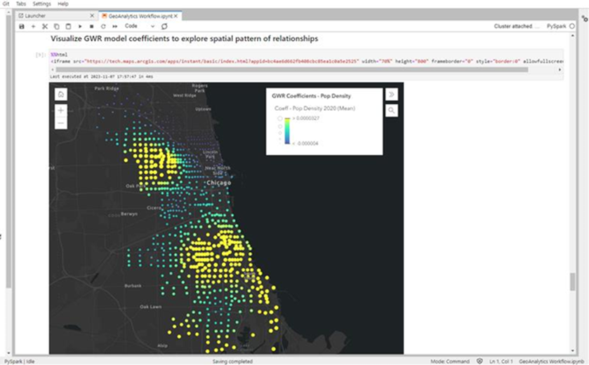Image resolution: width=589 pixels, height=365 pixels.
Task: Open the Settings menu
Action: click(41, 4)
